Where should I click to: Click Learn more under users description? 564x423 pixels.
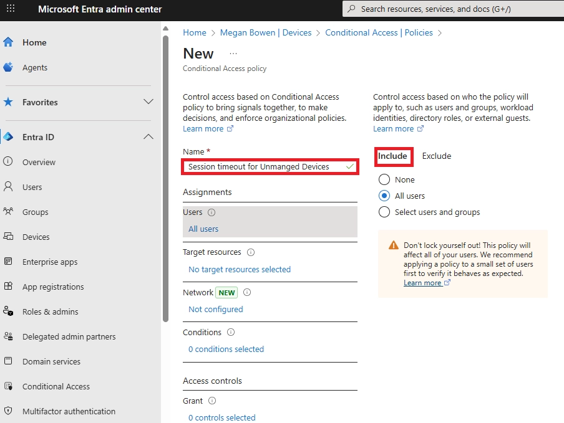398,128
